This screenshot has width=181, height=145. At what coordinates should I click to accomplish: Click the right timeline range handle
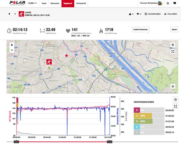point(110,142)
